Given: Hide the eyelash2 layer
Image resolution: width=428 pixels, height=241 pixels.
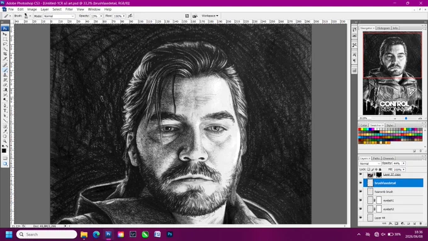Looking at the screenshot, I should coord(361,209).
